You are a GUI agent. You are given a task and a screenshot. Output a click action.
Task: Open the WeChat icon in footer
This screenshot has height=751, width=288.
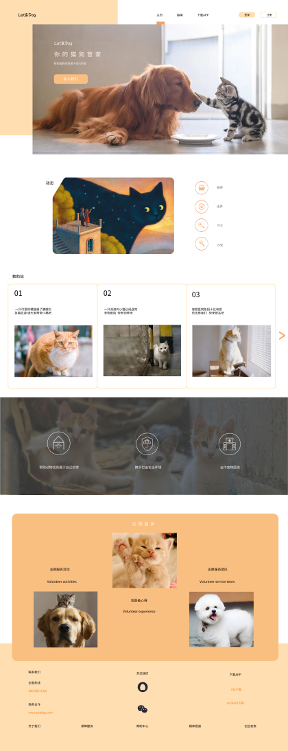coord(143,709)
